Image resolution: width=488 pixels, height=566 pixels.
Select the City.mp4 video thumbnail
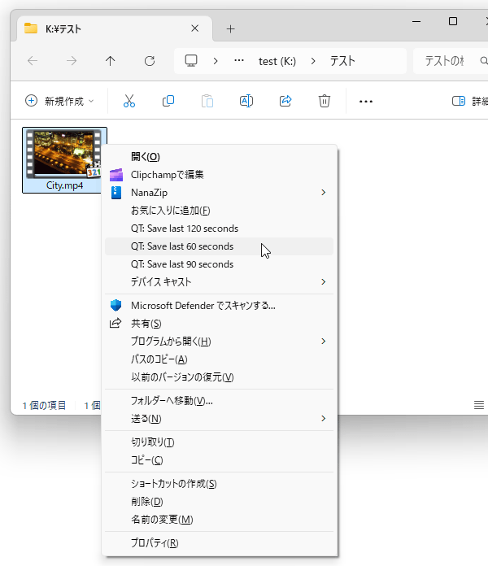pos(64,155)
